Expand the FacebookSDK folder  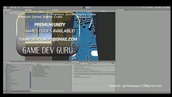(x=5, y=71)
